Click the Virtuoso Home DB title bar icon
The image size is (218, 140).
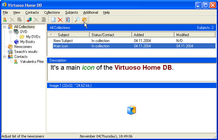(4, 5)
